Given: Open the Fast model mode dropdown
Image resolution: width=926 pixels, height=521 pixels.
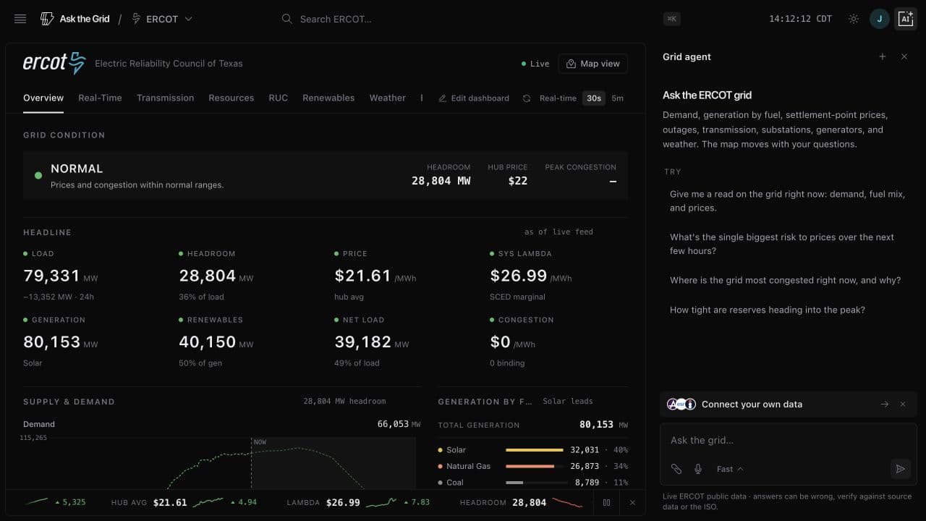Looking at the screenshot, I should 730,469.
